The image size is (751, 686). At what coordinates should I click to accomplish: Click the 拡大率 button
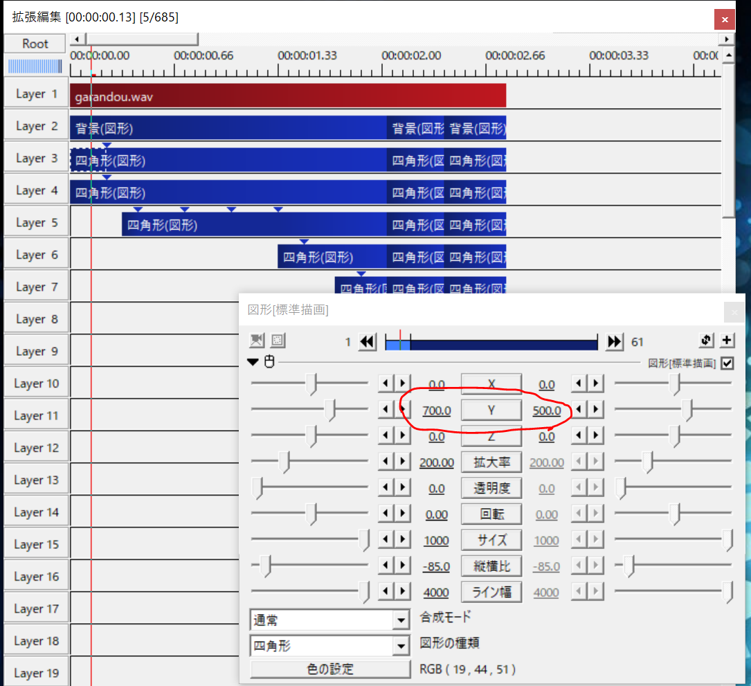[x=491, y=462]
